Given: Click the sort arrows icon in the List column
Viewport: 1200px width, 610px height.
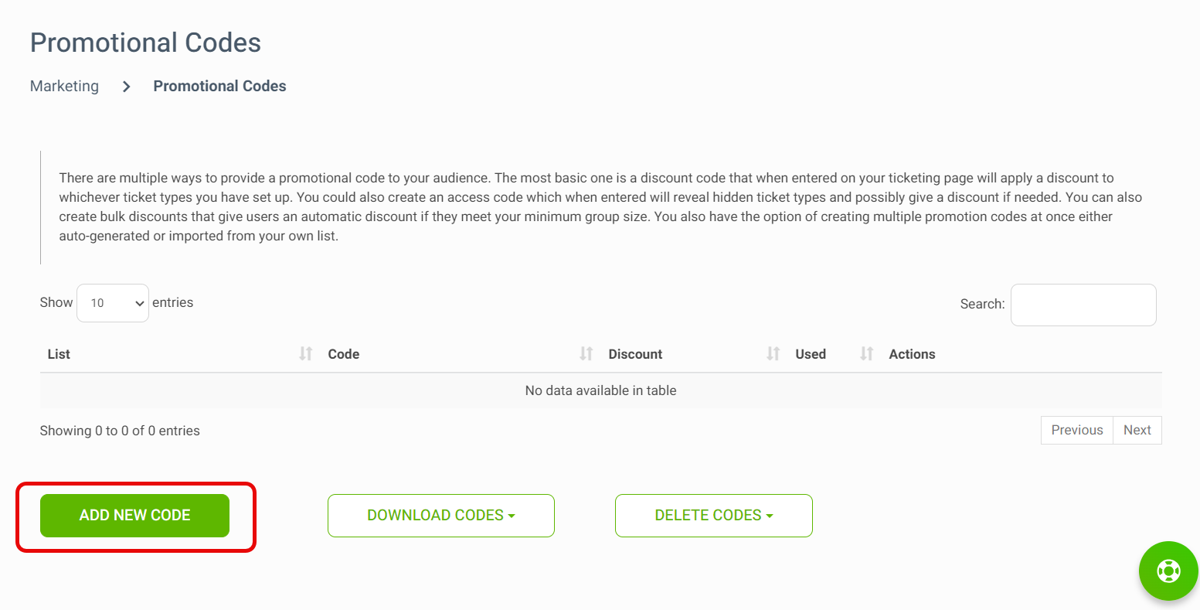Looking at the screenshot, I should (306, 354).
